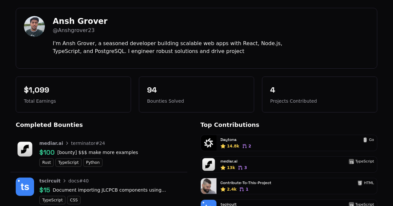
Task: Click the CSS tag under tscircuit bounty
Action: click(74, 200)
